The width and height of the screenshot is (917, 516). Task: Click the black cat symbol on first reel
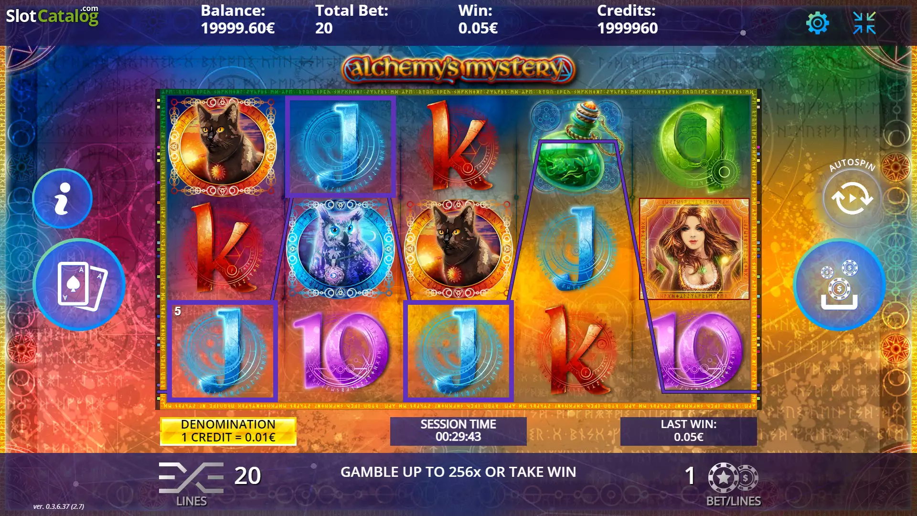(x=223, y=146)
